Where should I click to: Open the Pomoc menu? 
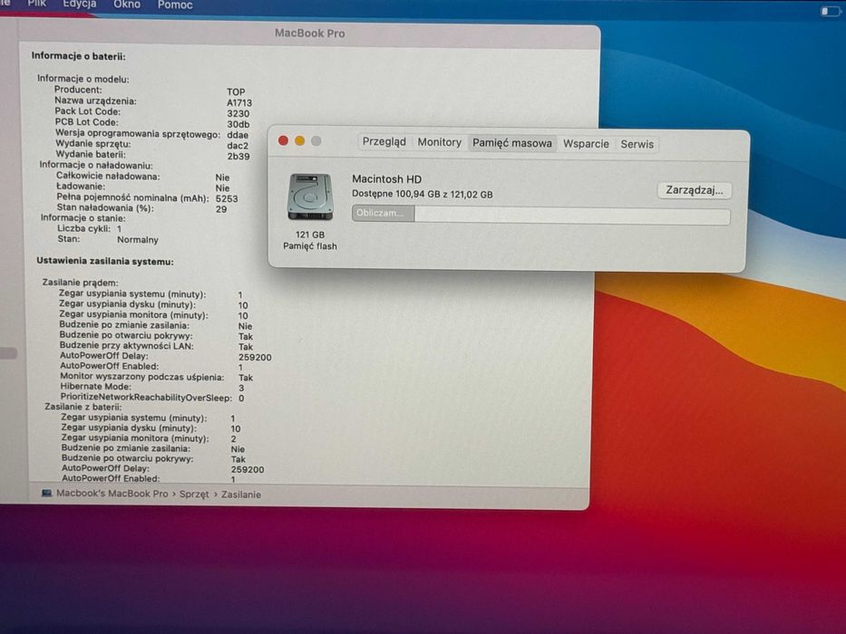175,5
